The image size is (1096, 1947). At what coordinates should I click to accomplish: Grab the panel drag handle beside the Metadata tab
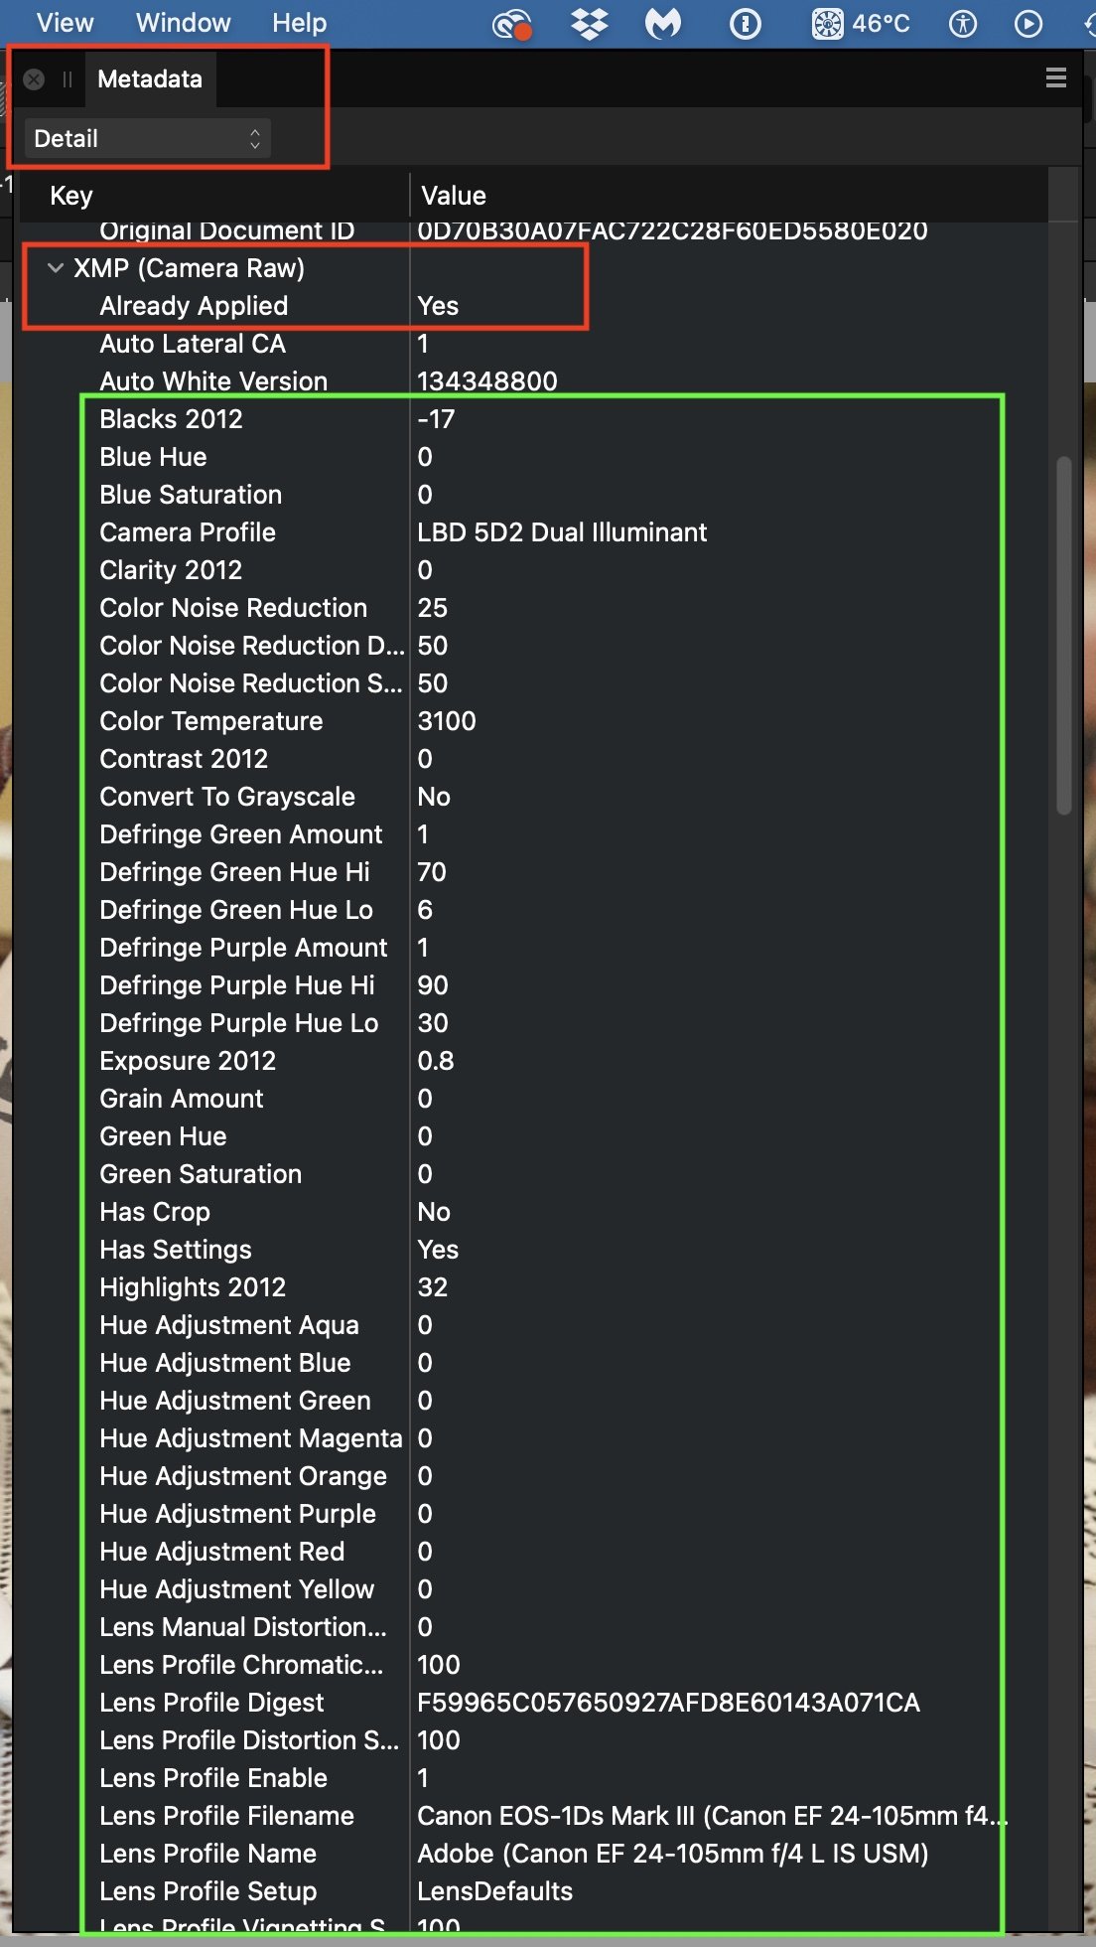68,79
